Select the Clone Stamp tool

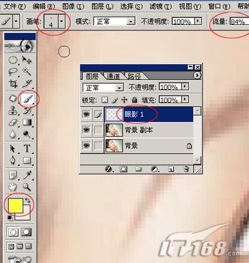coord(13,111)
